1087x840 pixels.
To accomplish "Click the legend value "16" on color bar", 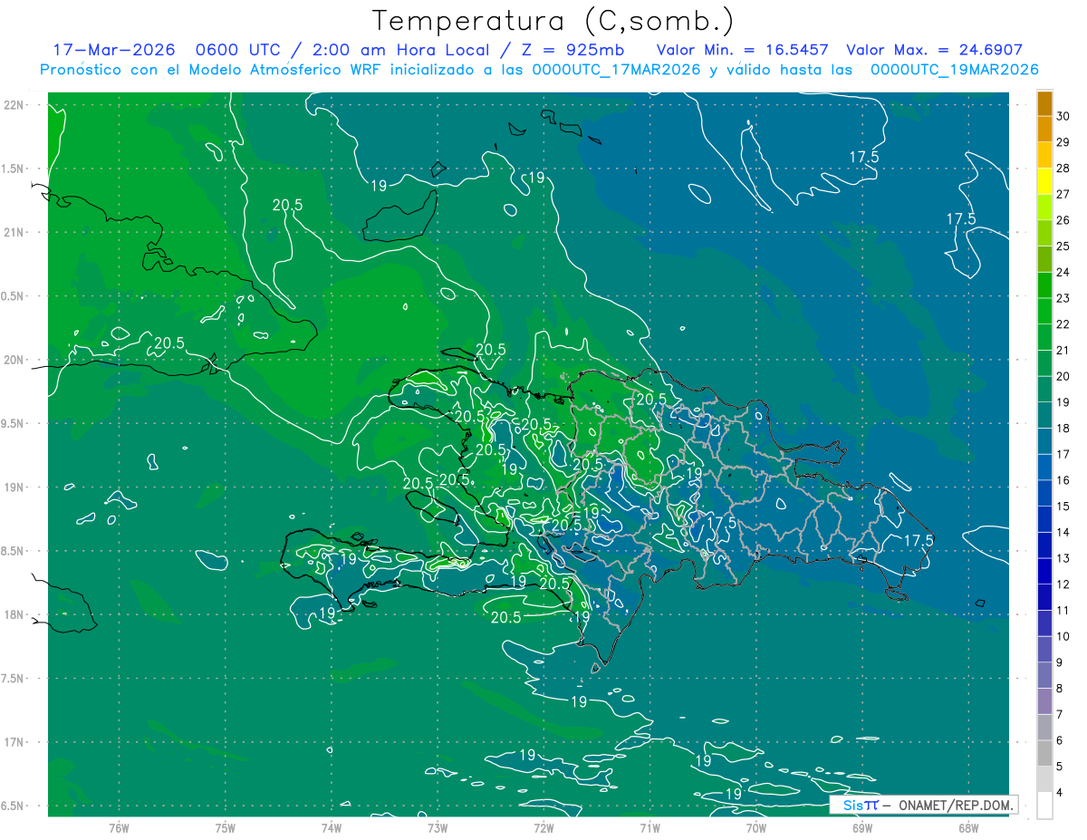I will point(1063,480).
